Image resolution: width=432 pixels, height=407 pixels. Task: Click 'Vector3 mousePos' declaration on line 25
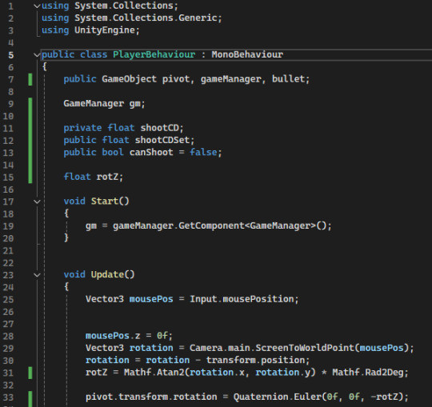pos(130,299)
